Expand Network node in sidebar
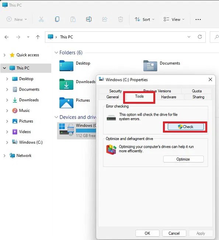219x240 pixels. (4, 156)
